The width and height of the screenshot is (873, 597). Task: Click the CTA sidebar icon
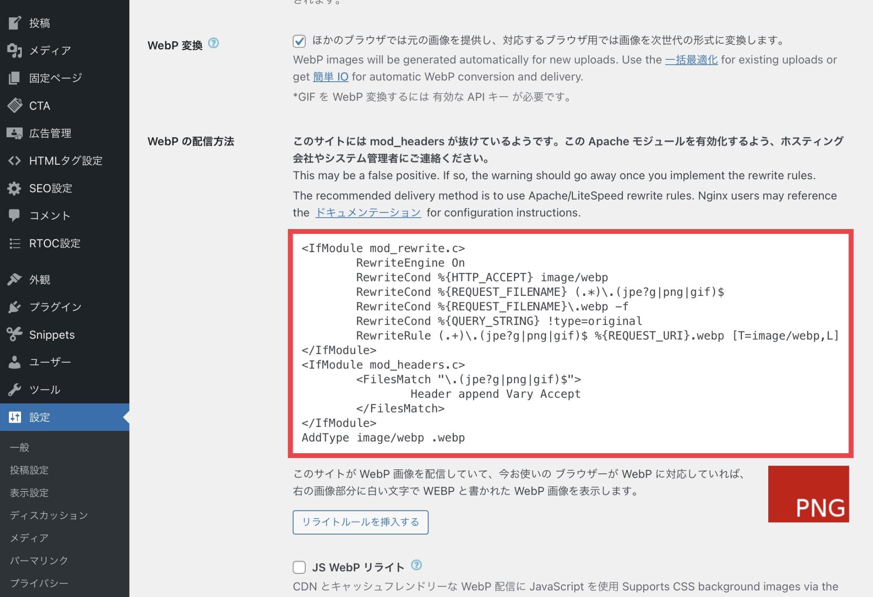[x=14, y=105]
